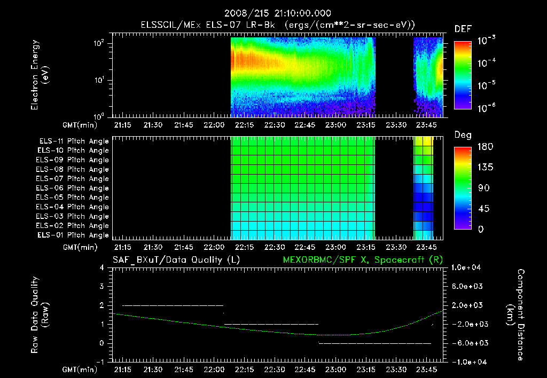Click the plot timestamp '2008/215 21:10:00.000'
The width and height of the screenshot is (547, 378).
point(278,13)
